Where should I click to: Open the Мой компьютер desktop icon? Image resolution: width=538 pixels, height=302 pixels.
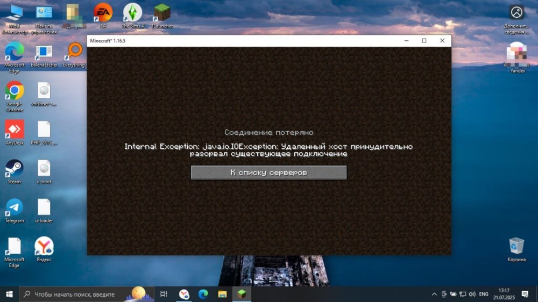point(15,19)
